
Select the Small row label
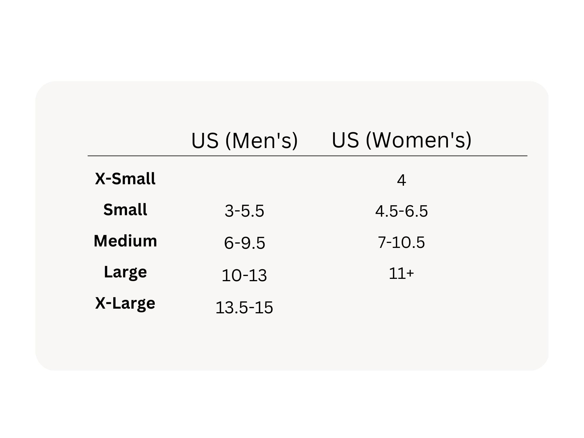coord(125,210)
